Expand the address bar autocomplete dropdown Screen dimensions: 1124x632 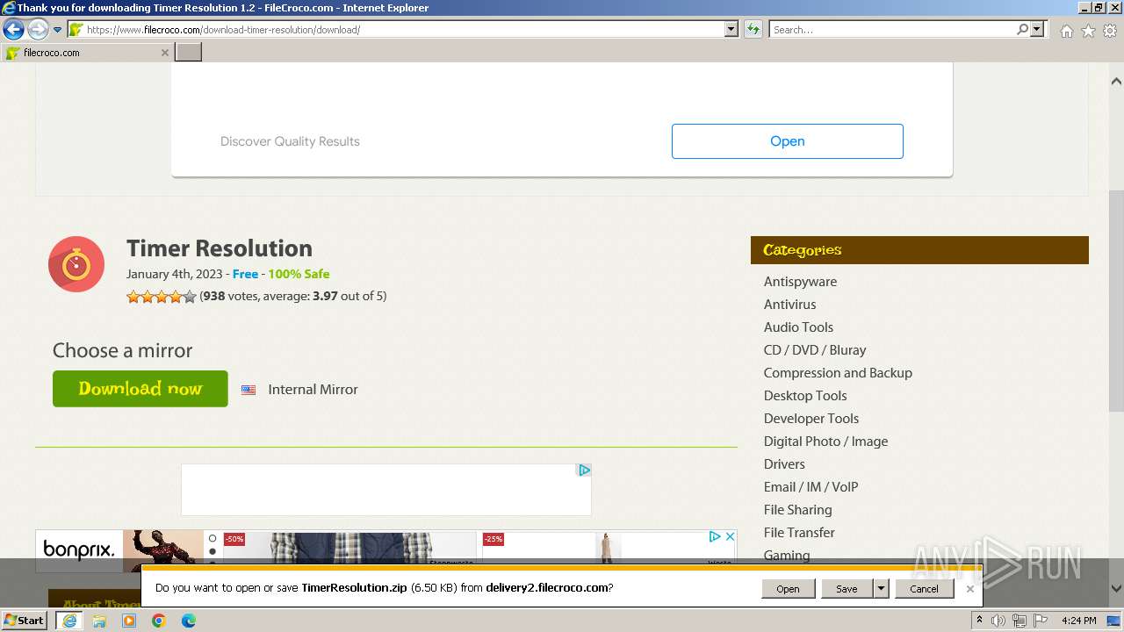click(x=731, y=30)
